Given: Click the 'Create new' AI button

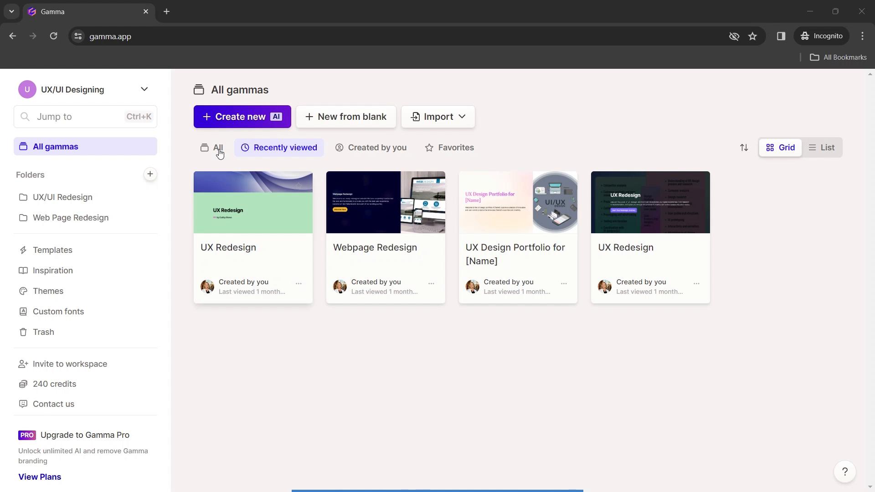Looking at the screenshot, I should coord(243,117).
